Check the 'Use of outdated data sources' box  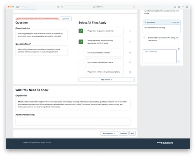81,53
